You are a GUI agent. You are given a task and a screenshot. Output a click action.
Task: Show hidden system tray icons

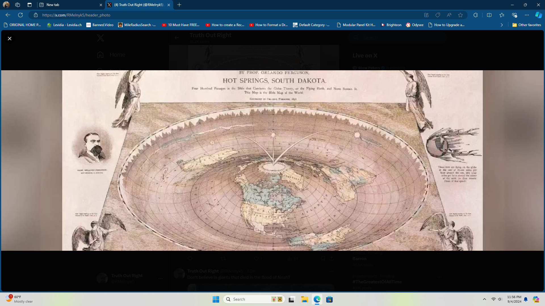485,299
